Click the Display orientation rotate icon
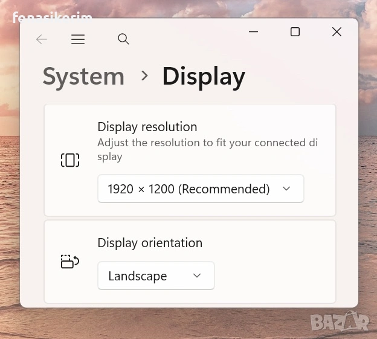Viewport: 377px width, 339px height. [70, 262]
